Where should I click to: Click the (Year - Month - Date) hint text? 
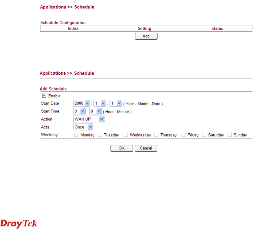(143, 104)
